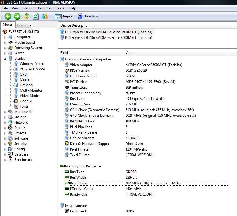
Task: Click the Database category icon
Action: (x=10, y=154)
